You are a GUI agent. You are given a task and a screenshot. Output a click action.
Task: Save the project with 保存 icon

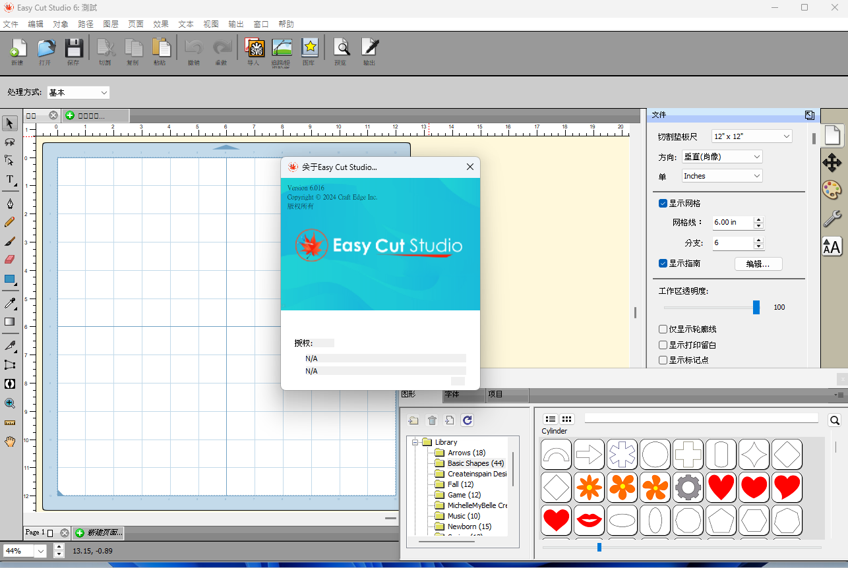point(73,51)
